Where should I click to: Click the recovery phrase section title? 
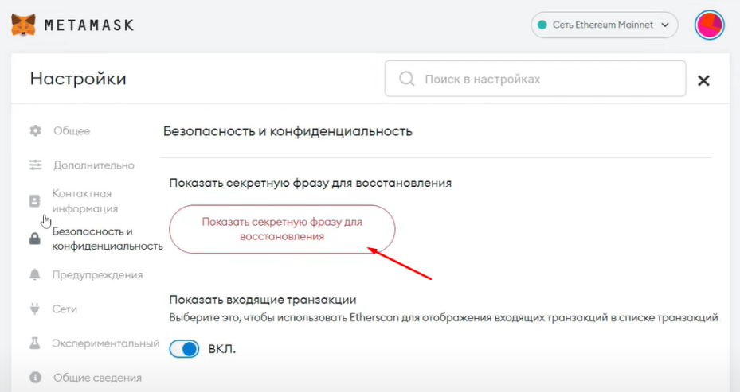[311, 183]
